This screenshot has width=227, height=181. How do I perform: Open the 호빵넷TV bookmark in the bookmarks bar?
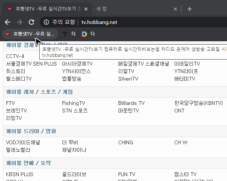[x=30, y=34]
